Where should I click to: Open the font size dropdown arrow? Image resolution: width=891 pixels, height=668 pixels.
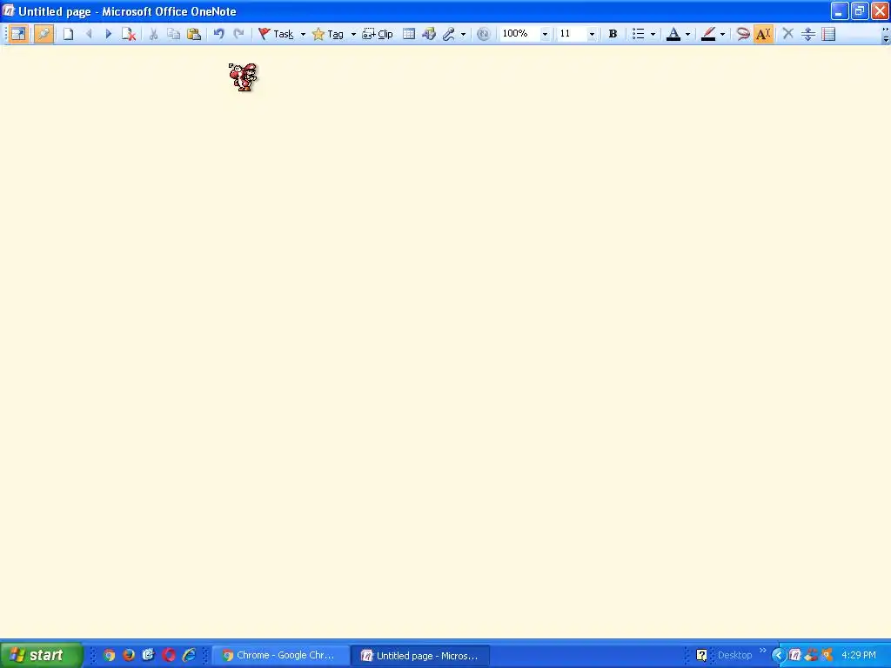[x=592, y=34]
